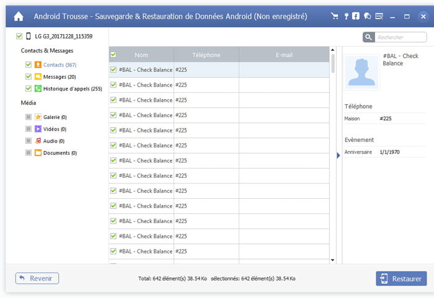Image resolution: width=434 pixels, height=298 pixels.
Task: Toggle the Messages (20) checkbox
Action: pos(29,77)
